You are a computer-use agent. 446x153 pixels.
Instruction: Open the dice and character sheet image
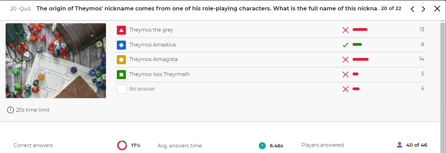[56, 61]
